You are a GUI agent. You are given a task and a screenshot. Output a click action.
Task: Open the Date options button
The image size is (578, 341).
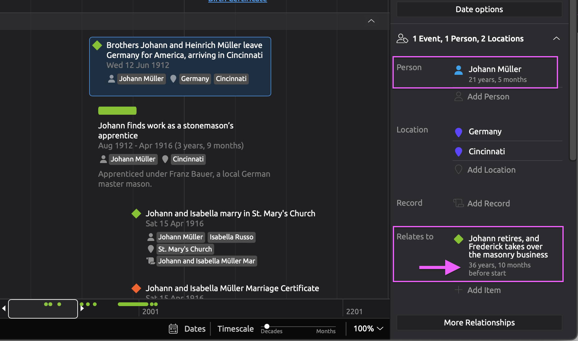(479, 9)
